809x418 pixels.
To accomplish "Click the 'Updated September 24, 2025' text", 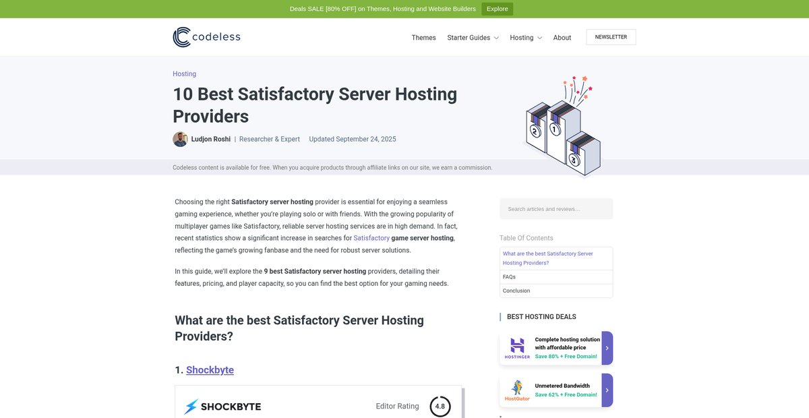I will click(353, 139).
